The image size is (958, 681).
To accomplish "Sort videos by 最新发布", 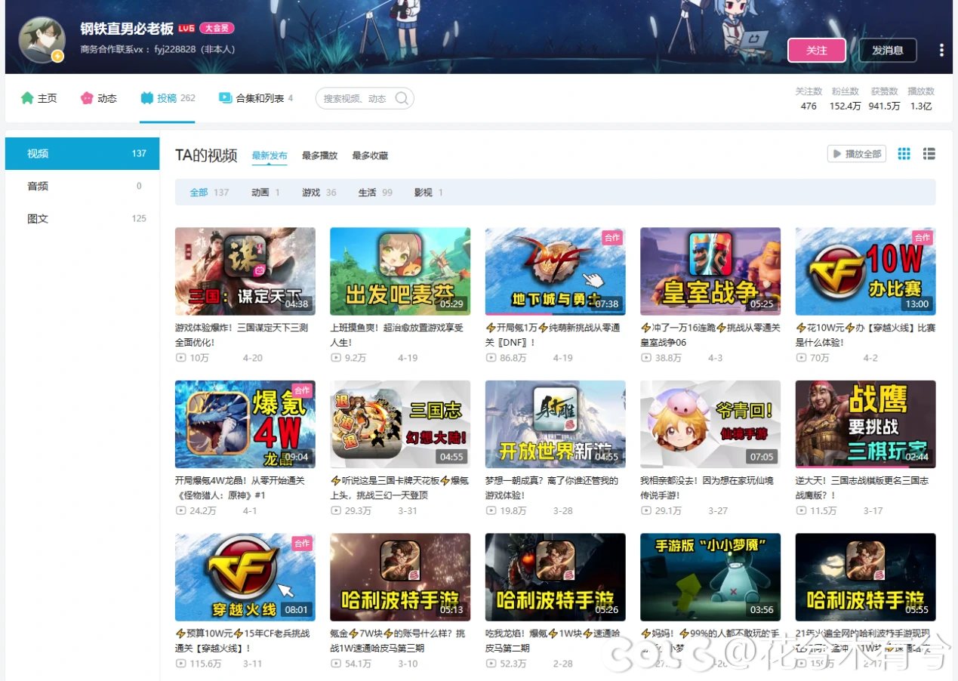I will [x=270, y=156].
